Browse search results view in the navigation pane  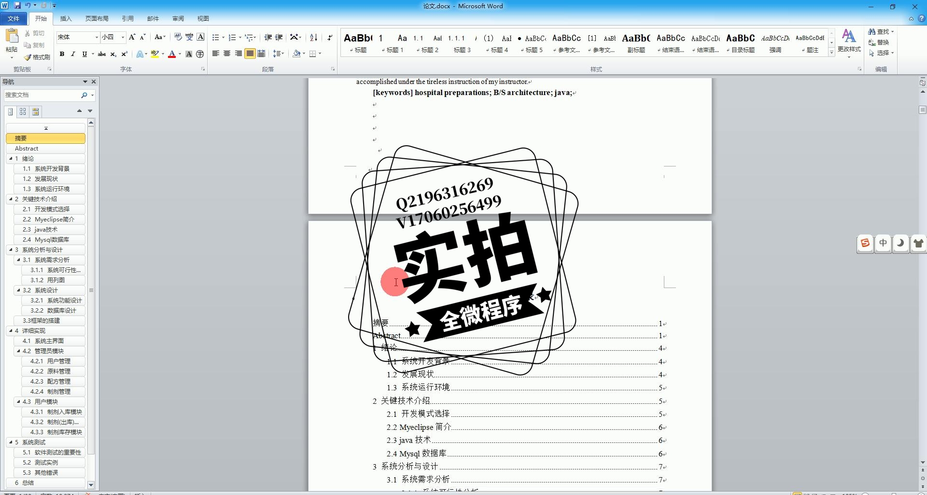[x=35, y=111]
